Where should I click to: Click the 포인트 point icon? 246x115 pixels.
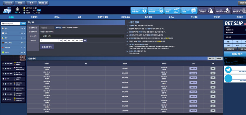(24, 13)
